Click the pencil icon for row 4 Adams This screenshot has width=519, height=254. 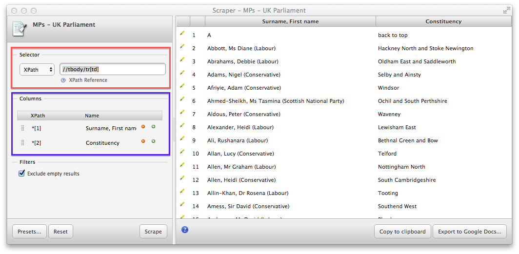pos(182,73)
